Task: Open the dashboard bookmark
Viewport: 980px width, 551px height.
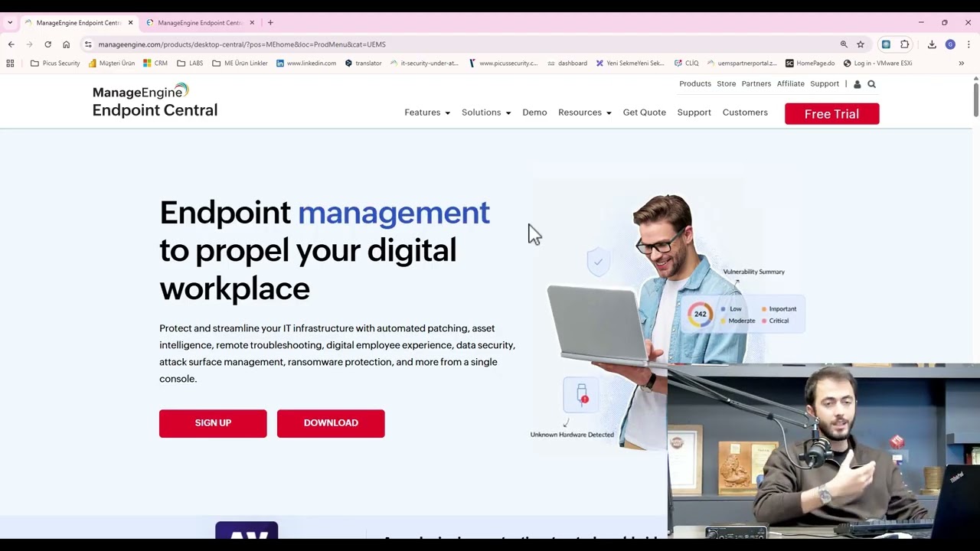Action: point(567,64)
